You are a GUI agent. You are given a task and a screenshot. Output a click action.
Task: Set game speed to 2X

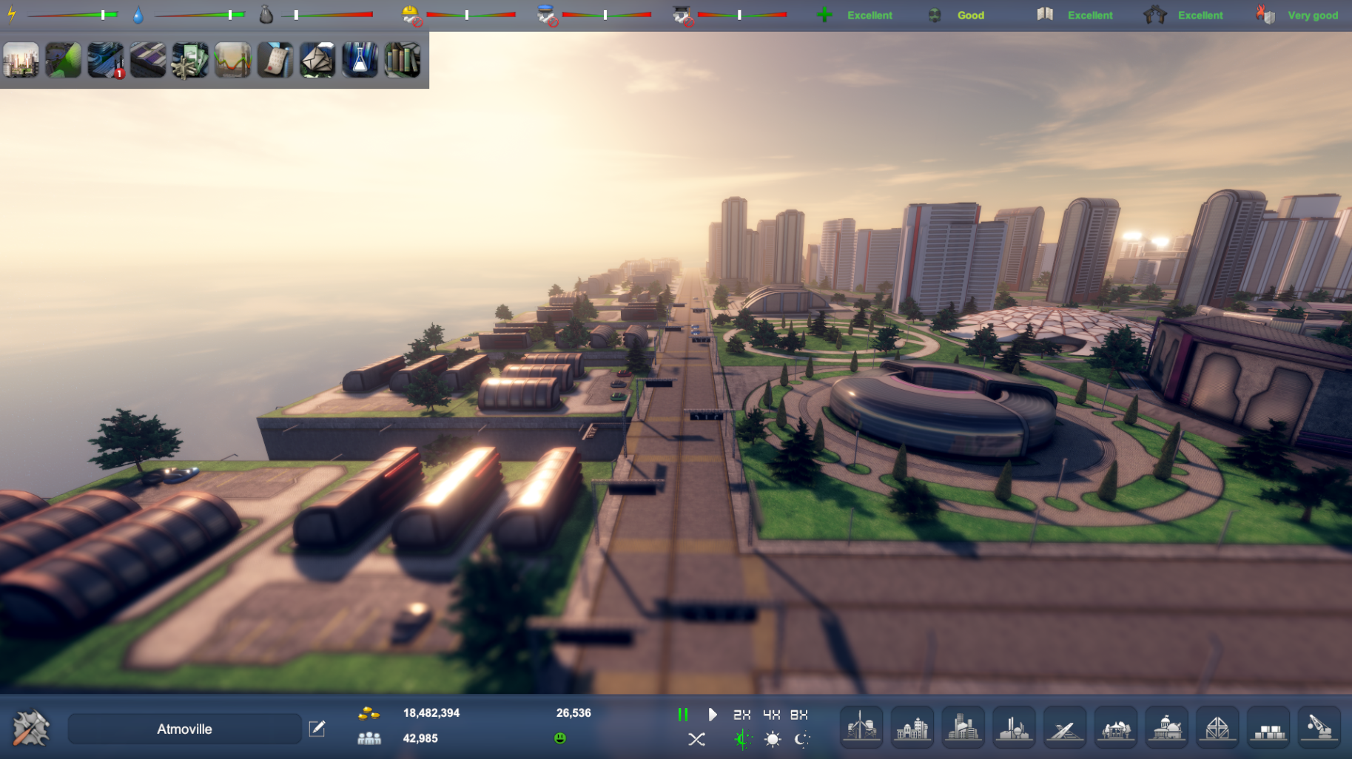click(741, 715)
